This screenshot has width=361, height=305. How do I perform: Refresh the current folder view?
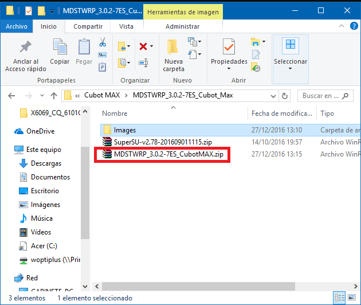pos(285,96)
